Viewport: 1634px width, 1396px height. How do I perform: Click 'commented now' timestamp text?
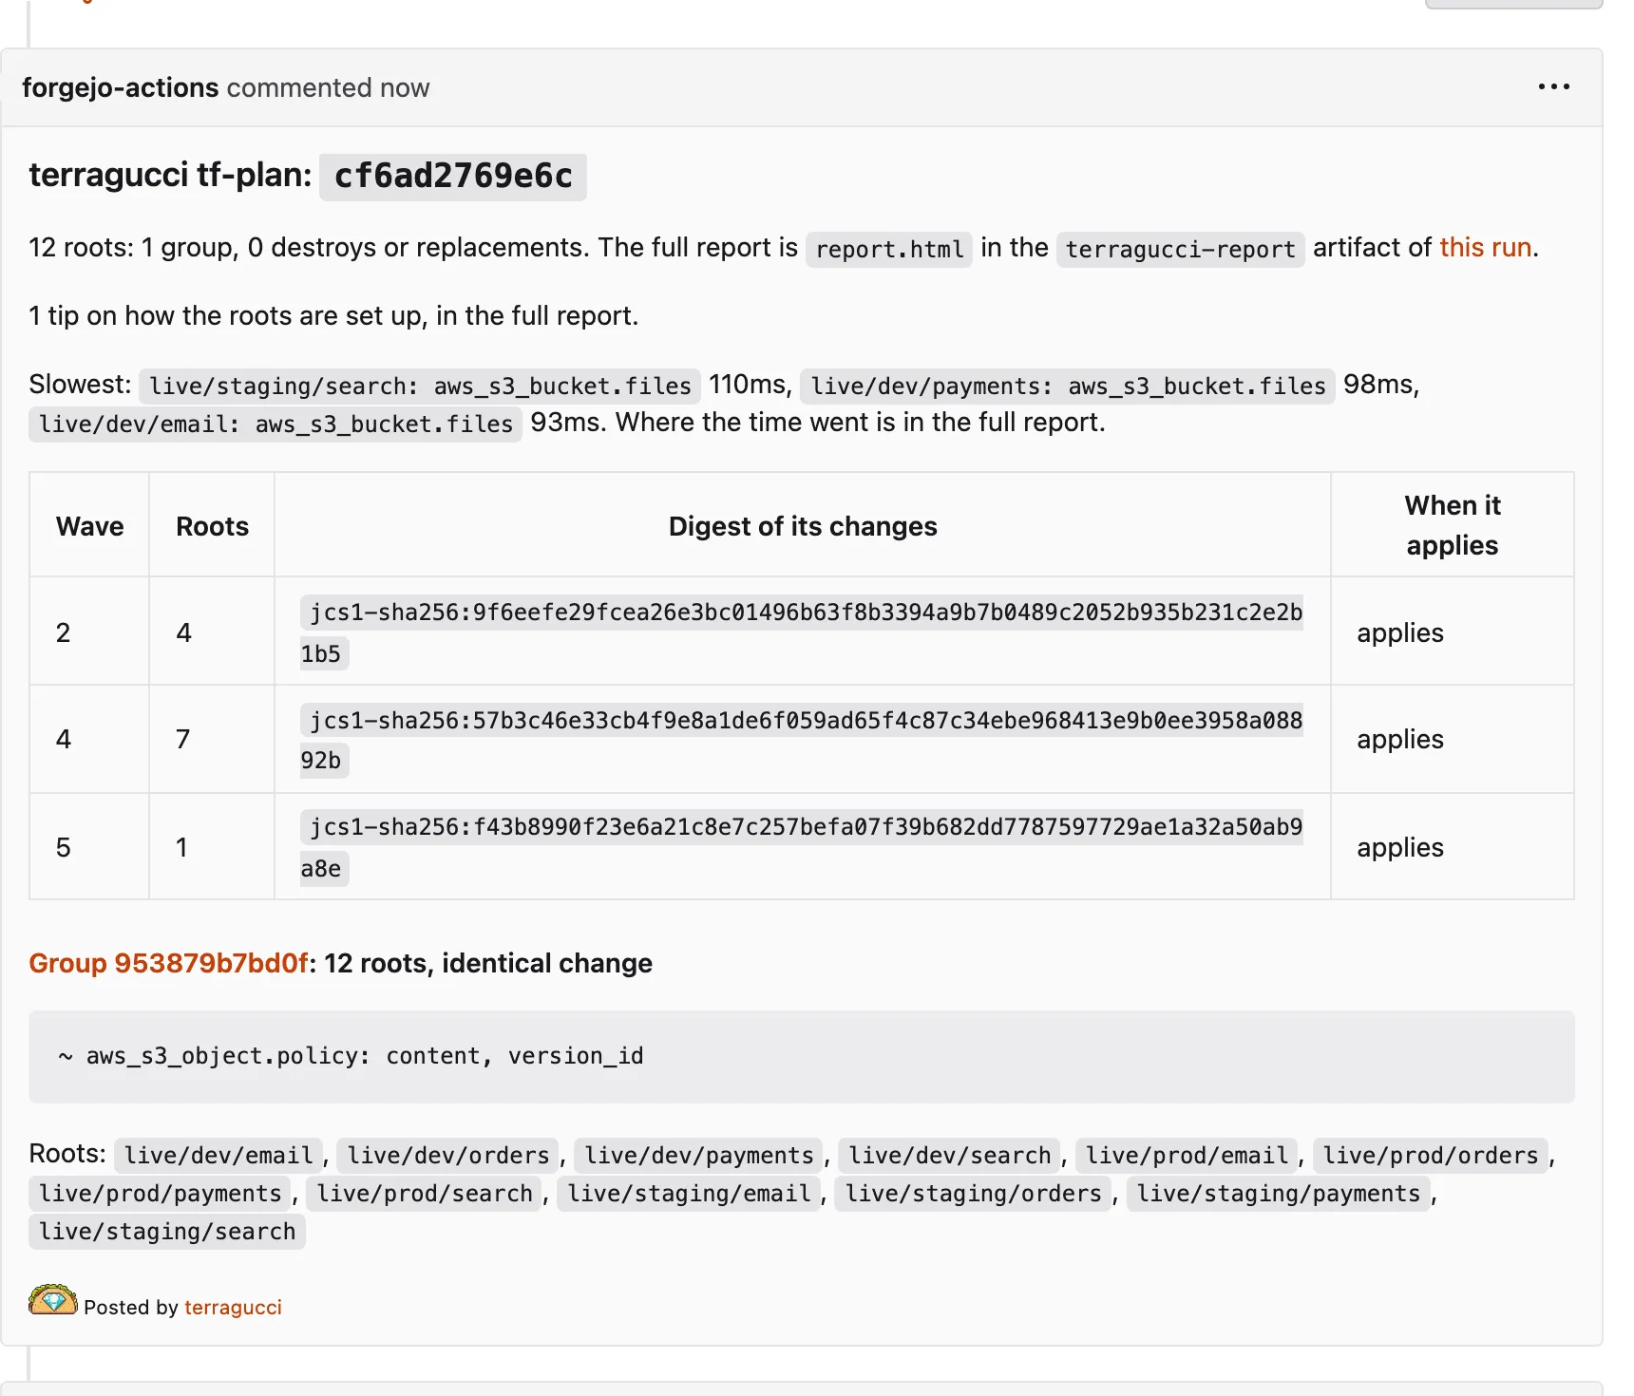click(328, 87)
